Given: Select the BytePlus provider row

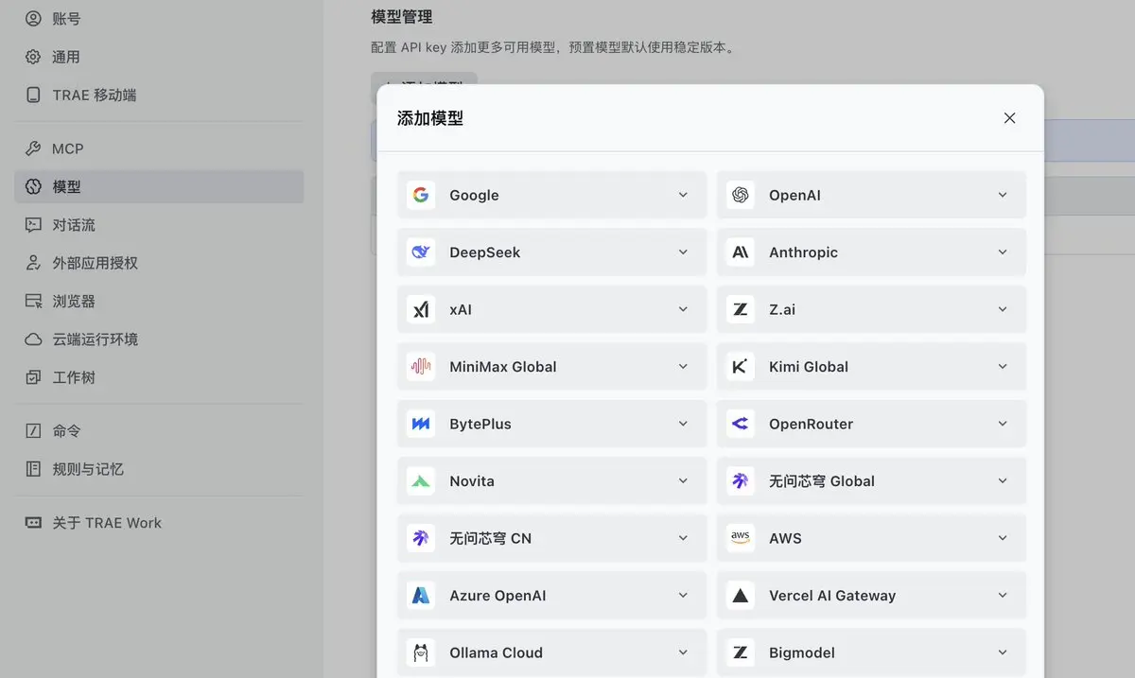Looking at the screenshot, I should click(x=551, y=424).
